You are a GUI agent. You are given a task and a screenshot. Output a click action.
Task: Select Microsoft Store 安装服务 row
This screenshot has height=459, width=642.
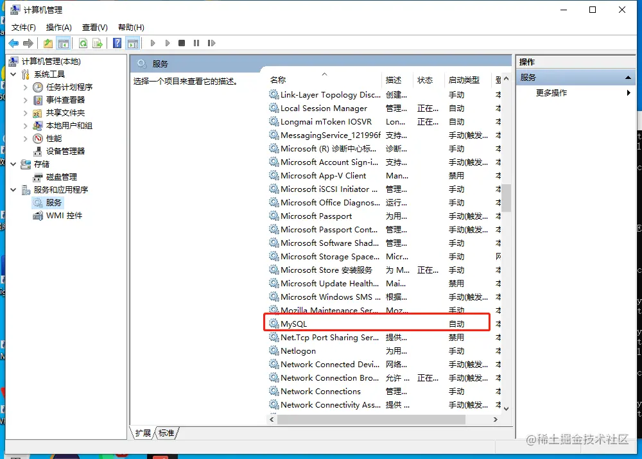coord(384,270)
